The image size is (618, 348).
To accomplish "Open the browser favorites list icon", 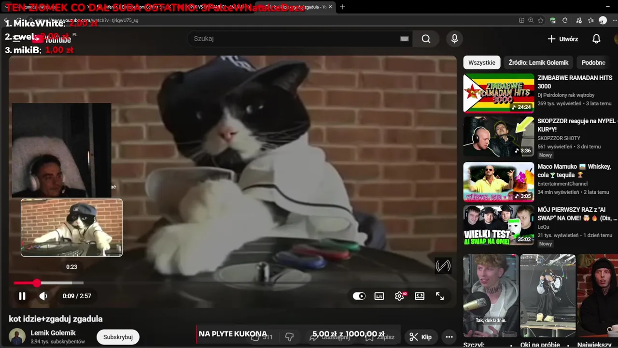I will click(x=590, y=20).
